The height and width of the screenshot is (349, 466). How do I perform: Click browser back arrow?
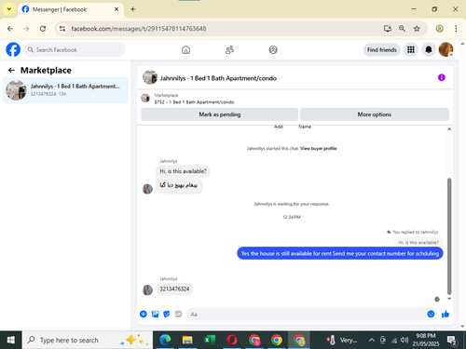[x=10, y=29]
